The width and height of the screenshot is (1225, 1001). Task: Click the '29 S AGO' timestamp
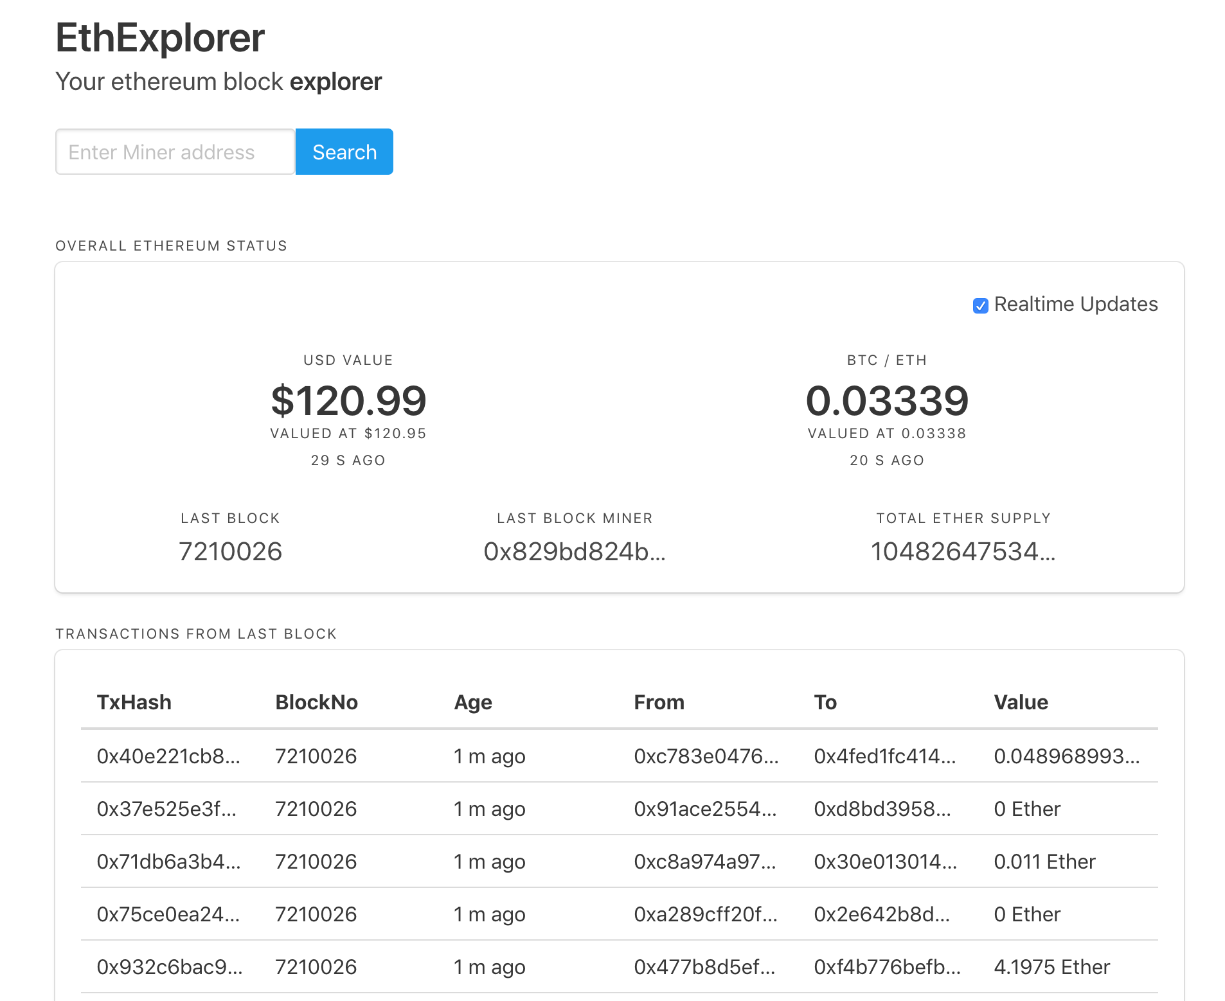pyautogui.click(x=348, y=461)
